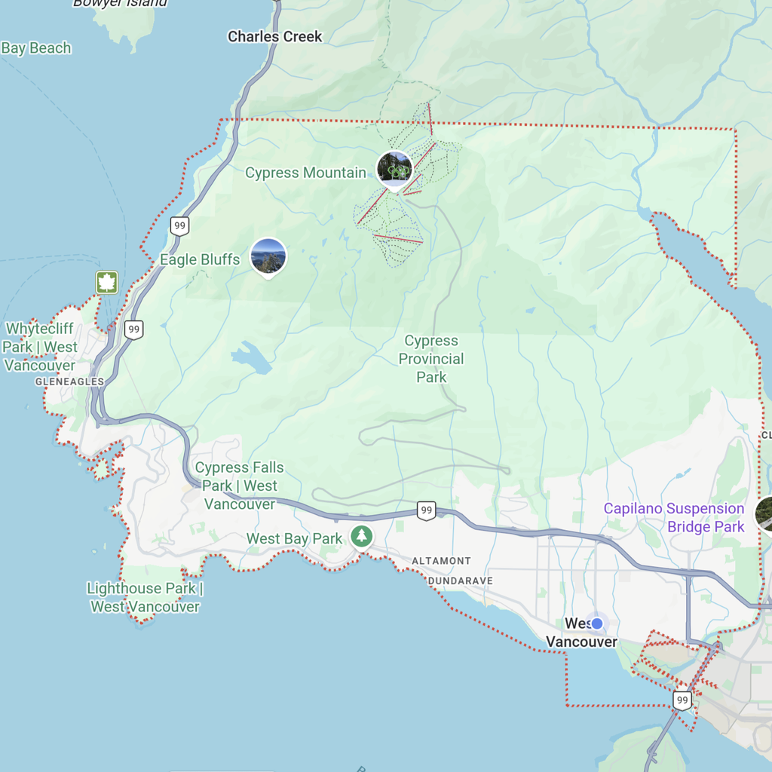Image resolution: width=772 pixels, height=772 pixels.
Task: Select the Highway 99 shield near Gleneagles
Action: 134,329
